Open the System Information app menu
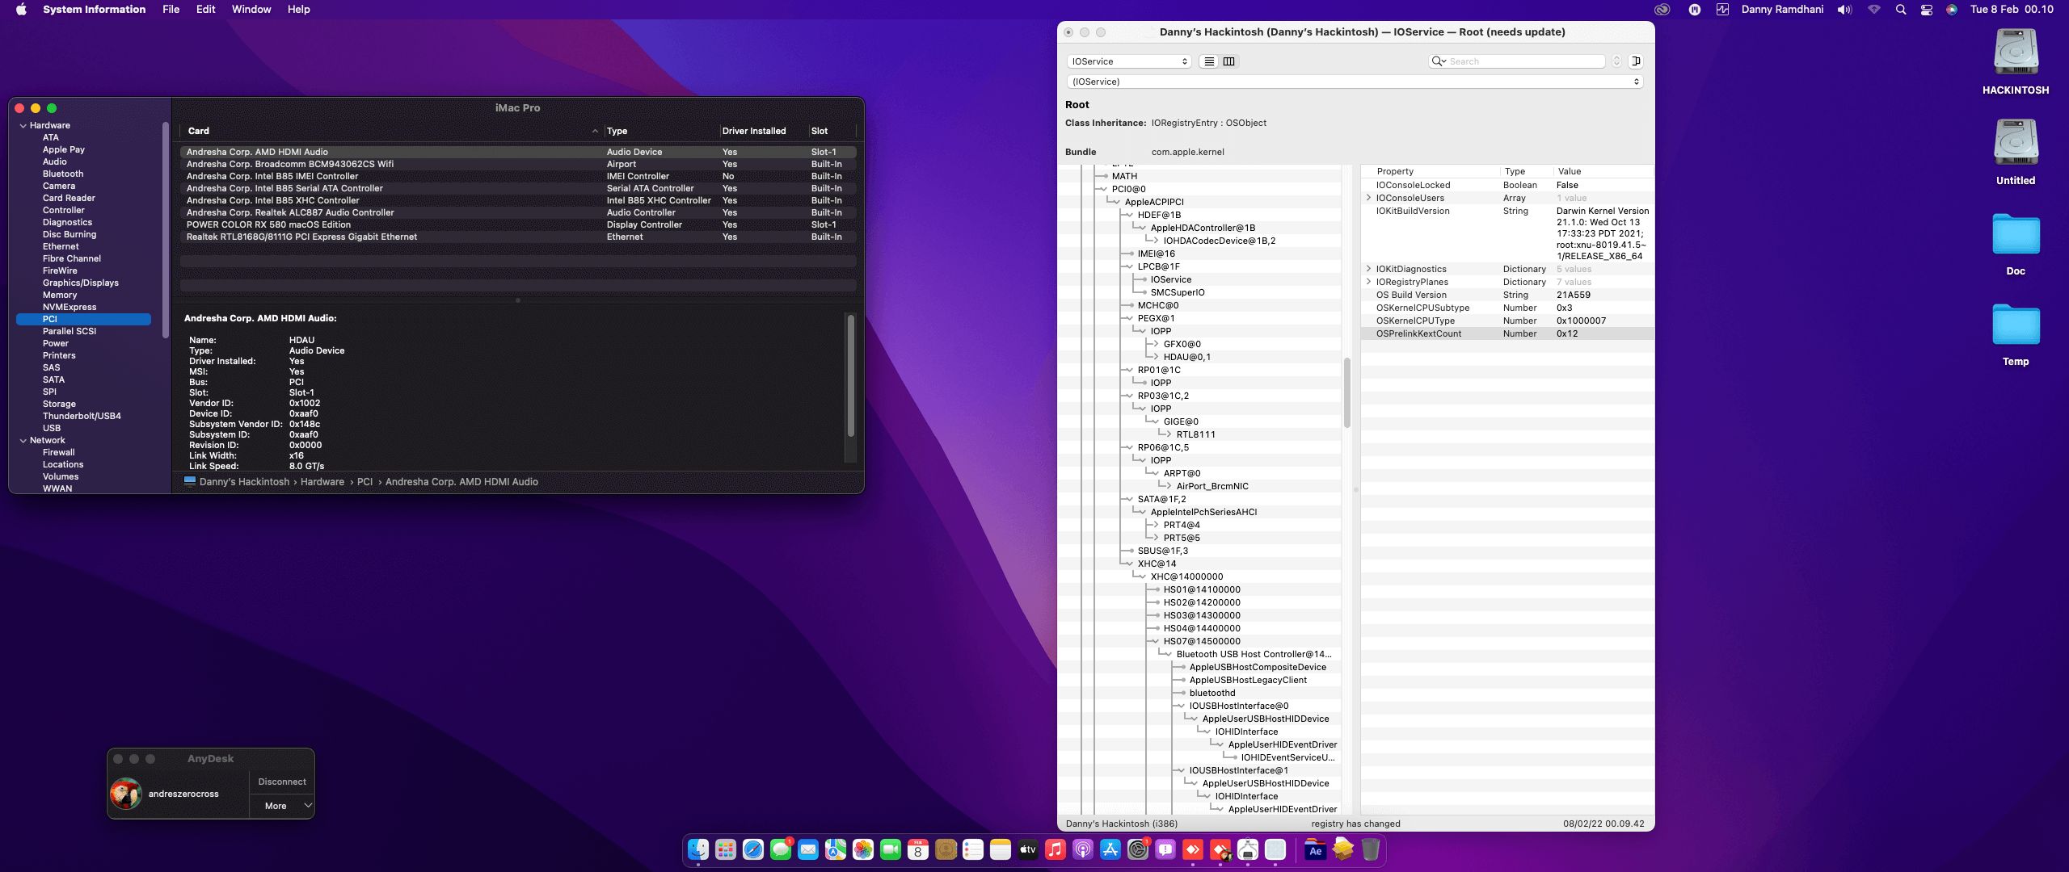The width and height of the screenshot is (2069, 872). point(94,10)
